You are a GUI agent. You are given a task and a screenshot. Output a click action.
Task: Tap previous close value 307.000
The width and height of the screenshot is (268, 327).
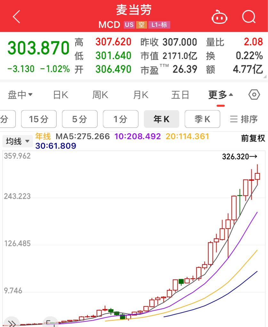point(180,42)
